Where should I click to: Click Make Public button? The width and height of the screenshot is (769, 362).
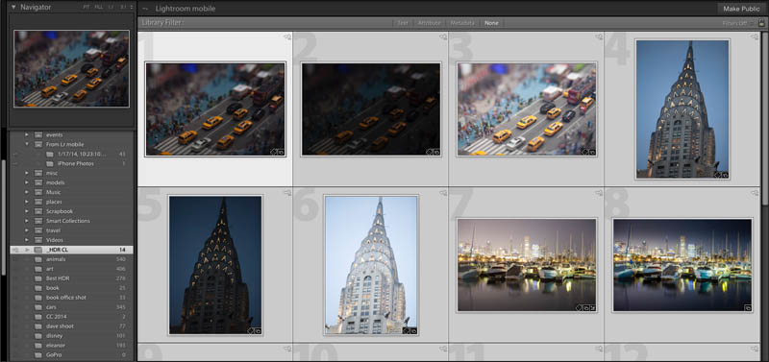tap(741, 9)
